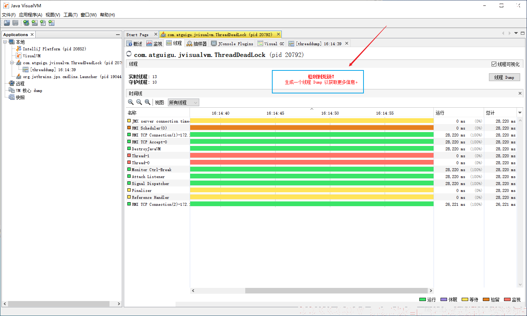
Task: Select org.jetbrains.jps.cmdline.Launcher node
Action: click(69, 77)
